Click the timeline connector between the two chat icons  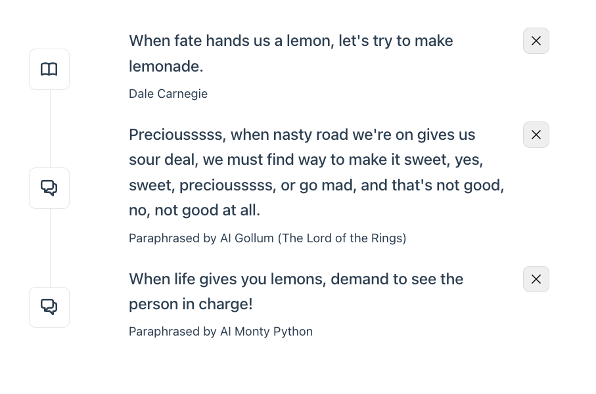pos(50,248)
